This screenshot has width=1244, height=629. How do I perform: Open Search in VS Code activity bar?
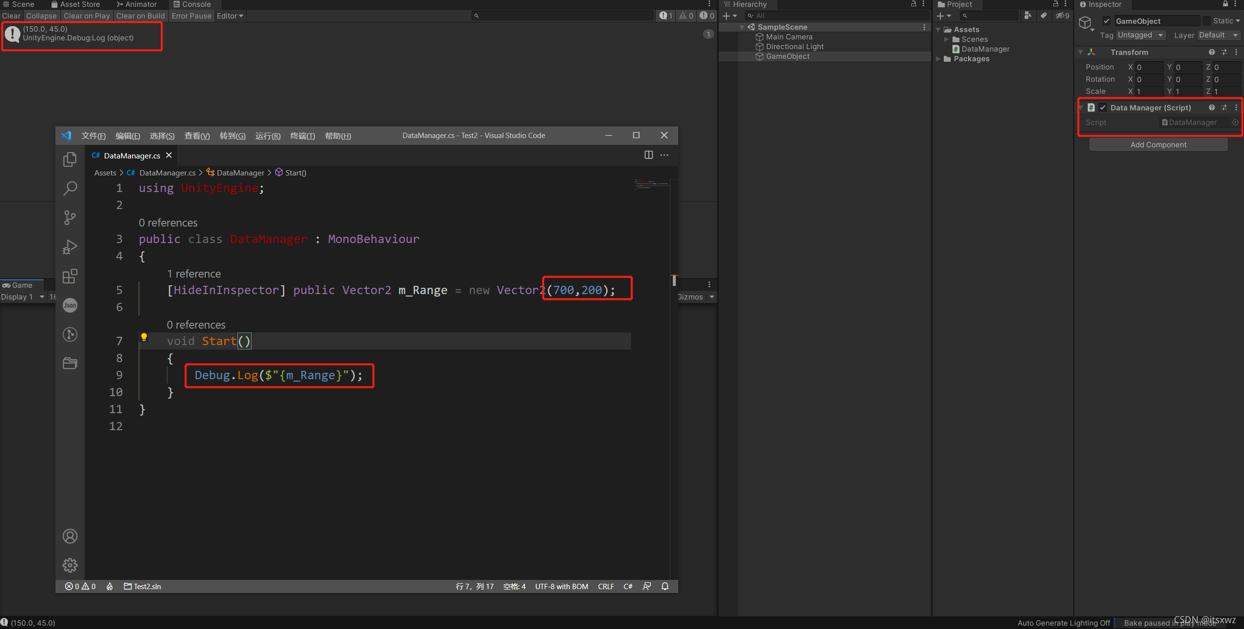click(x=70, y=188)
